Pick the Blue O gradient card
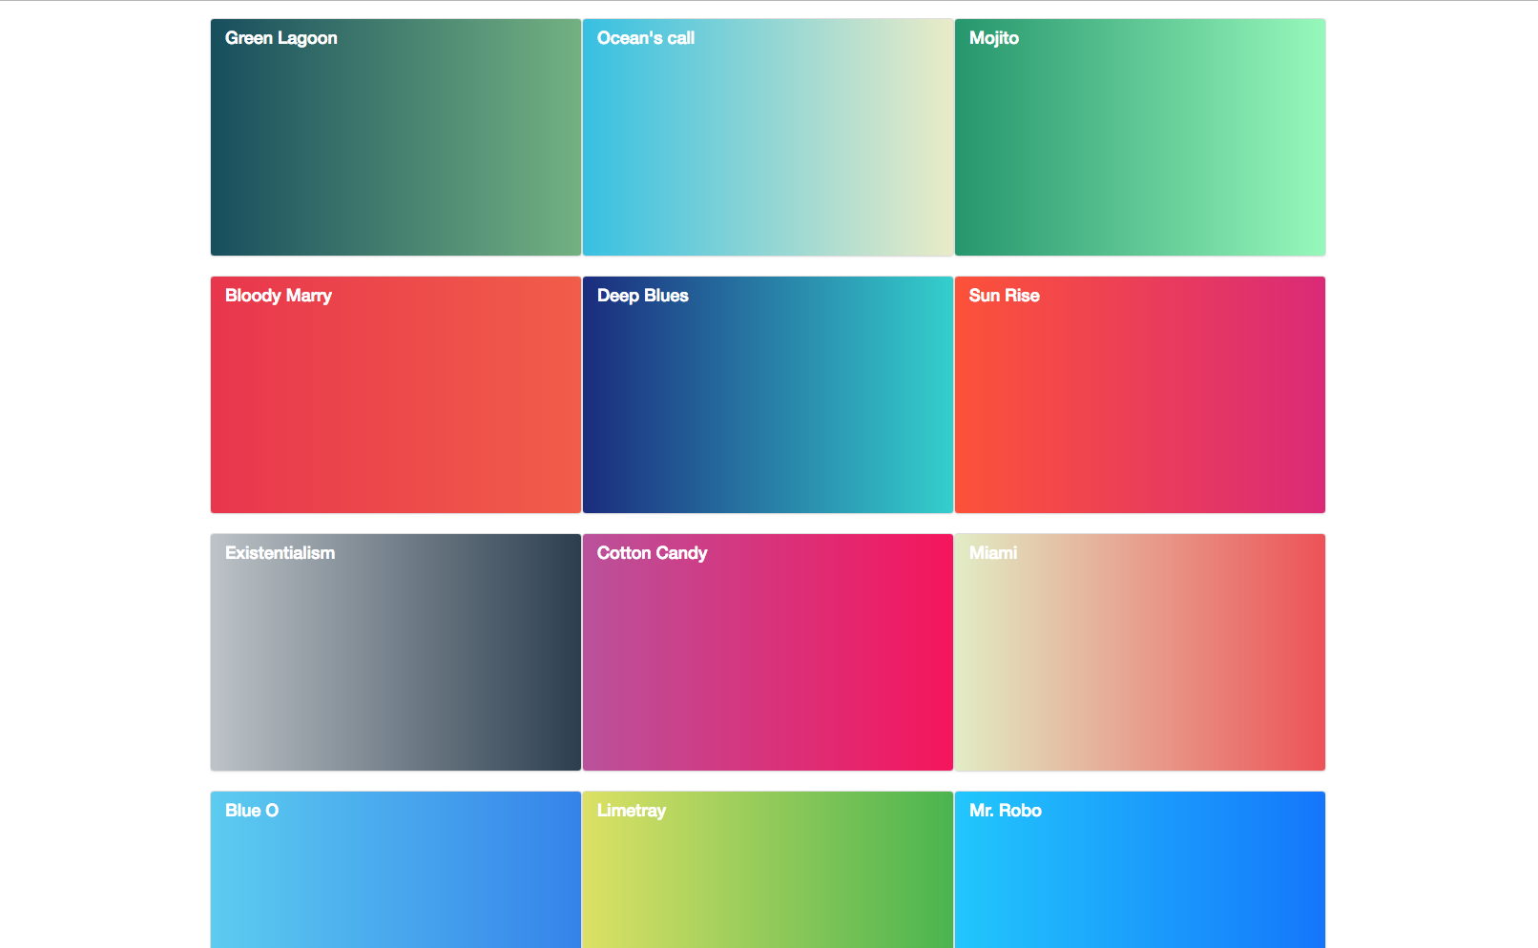This screenshot has width=1538, height=948. point(396,870)
